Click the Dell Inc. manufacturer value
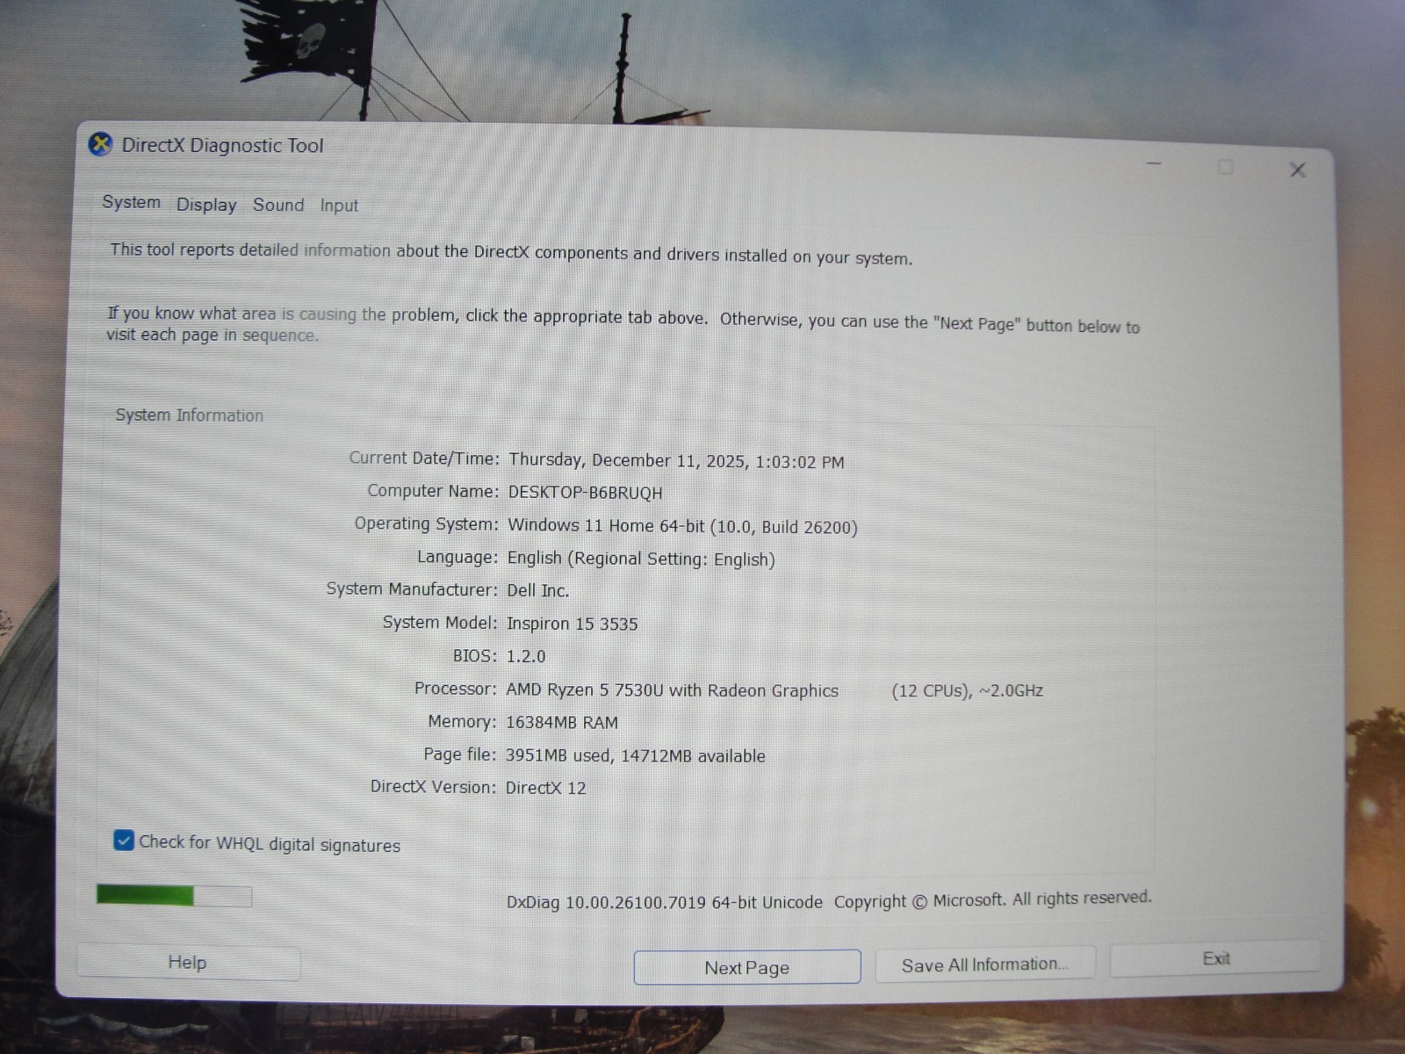 pyautogui.click(x=537, y=590)
